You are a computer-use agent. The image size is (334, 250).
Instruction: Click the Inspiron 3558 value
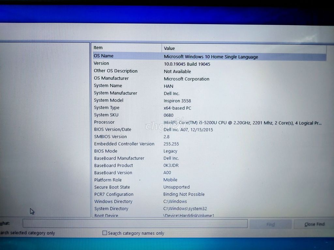tap(177, 101)
